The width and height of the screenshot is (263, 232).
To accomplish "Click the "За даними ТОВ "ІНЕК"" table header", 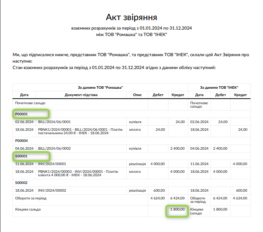I will pyautogui.click(x=219, y=87).
